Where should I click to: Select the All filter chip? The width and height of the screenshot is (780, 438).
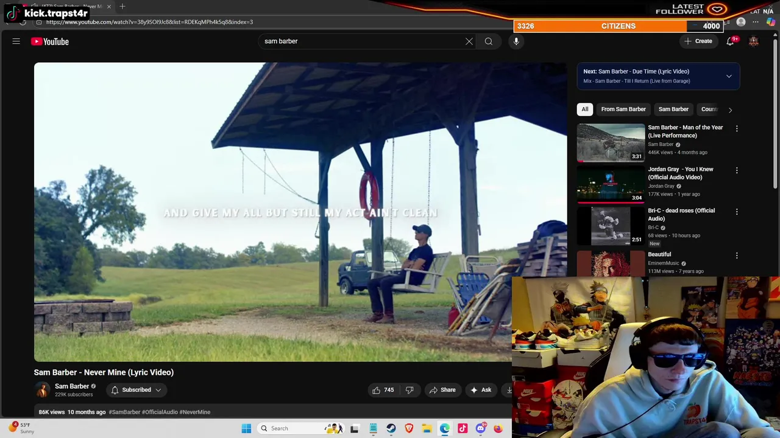[585, 109]
